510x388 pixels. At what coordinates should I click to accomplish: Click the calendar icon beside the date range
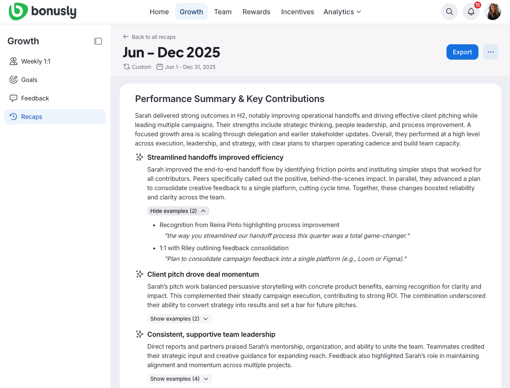point(160,67)
